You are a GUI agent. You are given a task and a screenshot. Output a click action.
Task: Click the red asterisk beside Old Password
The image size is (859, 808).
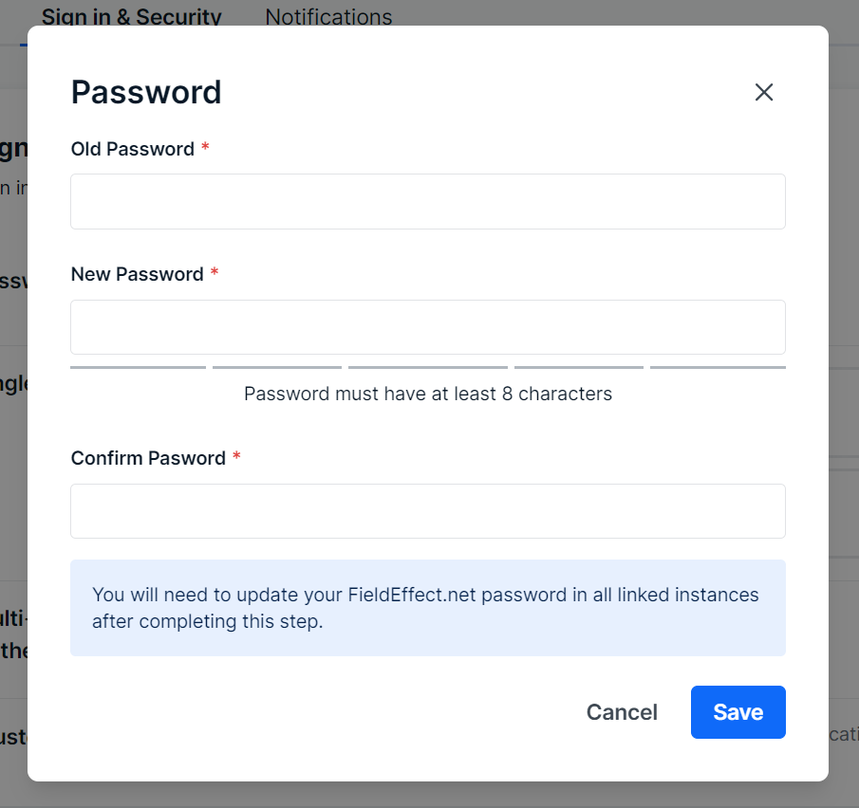pyautogui.click(x=205, y=146)
